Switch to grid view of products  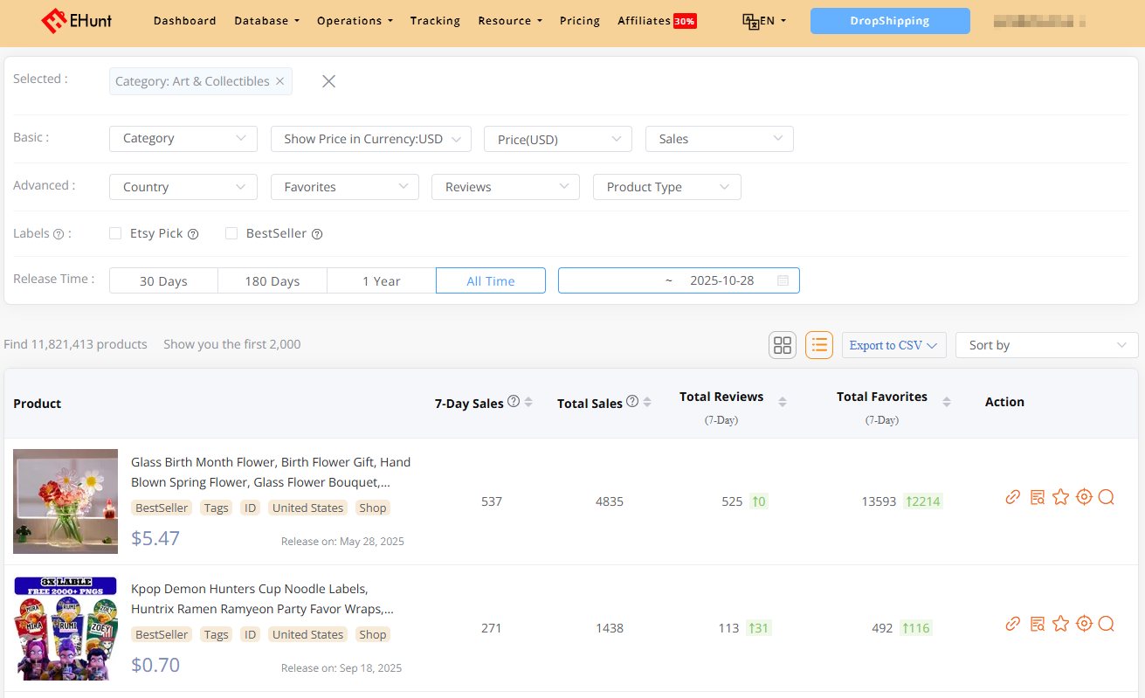[x=782, y=344]
